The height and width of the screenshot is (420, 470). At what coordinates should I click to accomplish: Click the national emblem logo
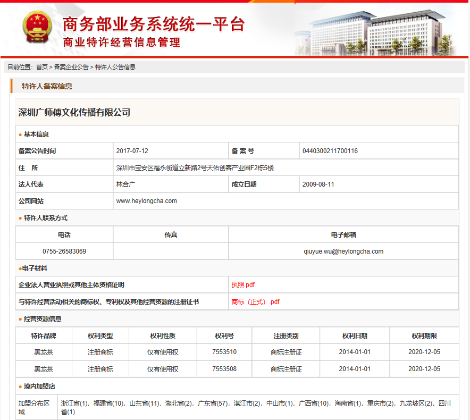(x=37, y=27)
